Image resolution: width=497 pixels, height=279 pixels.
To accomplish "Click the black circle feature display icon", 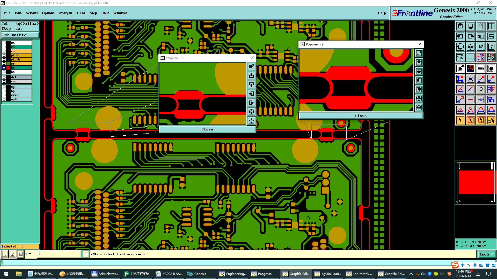I will (x=491, y=68).
